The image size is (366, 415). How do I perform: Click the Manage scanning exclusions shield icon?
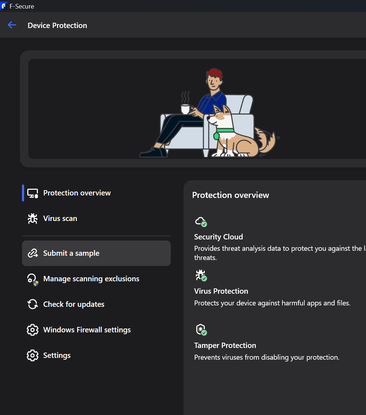point(33,279)
